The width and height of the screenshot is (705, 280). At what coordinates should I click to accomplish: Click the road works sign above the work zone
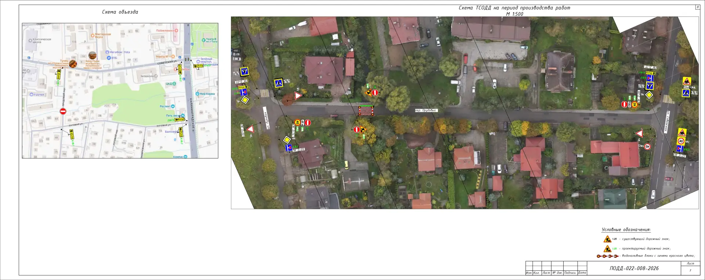pyautogui.click(x=368, y=92)
